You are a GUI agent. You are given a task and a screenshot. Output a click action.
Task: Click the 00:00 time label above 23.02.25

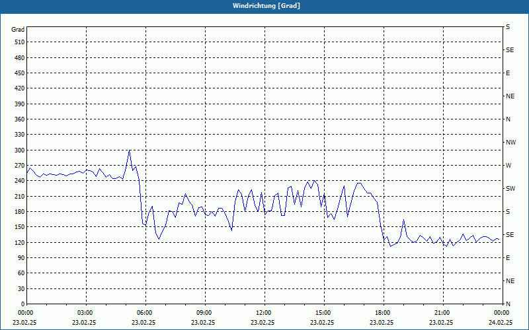pos(25,313)
